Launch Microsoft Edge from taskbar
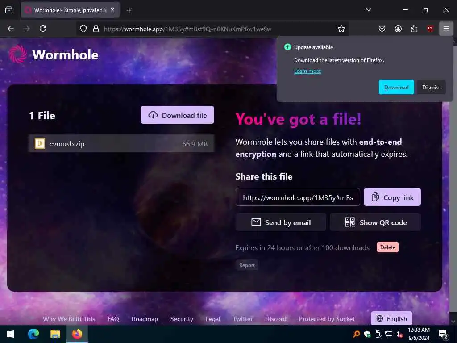Screen dimensions: 457x343 coord(33,334)
